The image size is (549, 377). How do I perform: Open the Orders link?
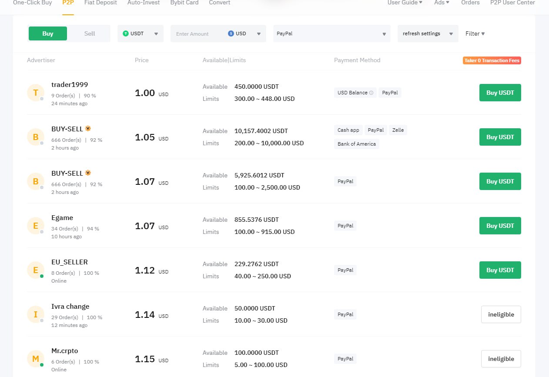470,3
